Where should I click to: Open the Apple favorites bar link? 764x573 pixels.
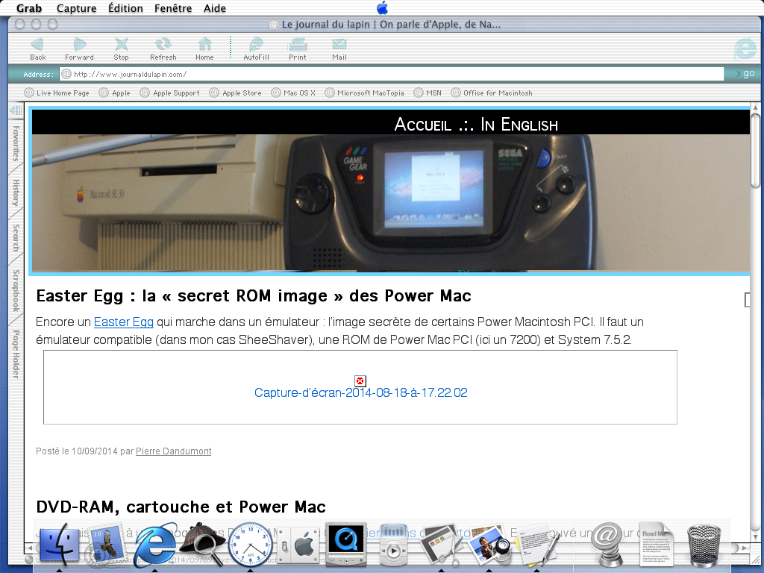tap(115, 93)
